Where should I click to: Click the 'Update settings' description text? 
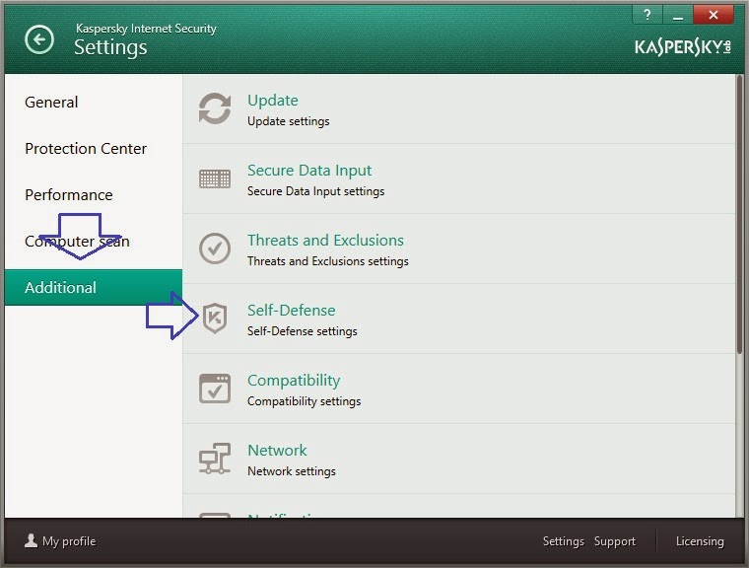pyautogui.click(x=288, y=121)
